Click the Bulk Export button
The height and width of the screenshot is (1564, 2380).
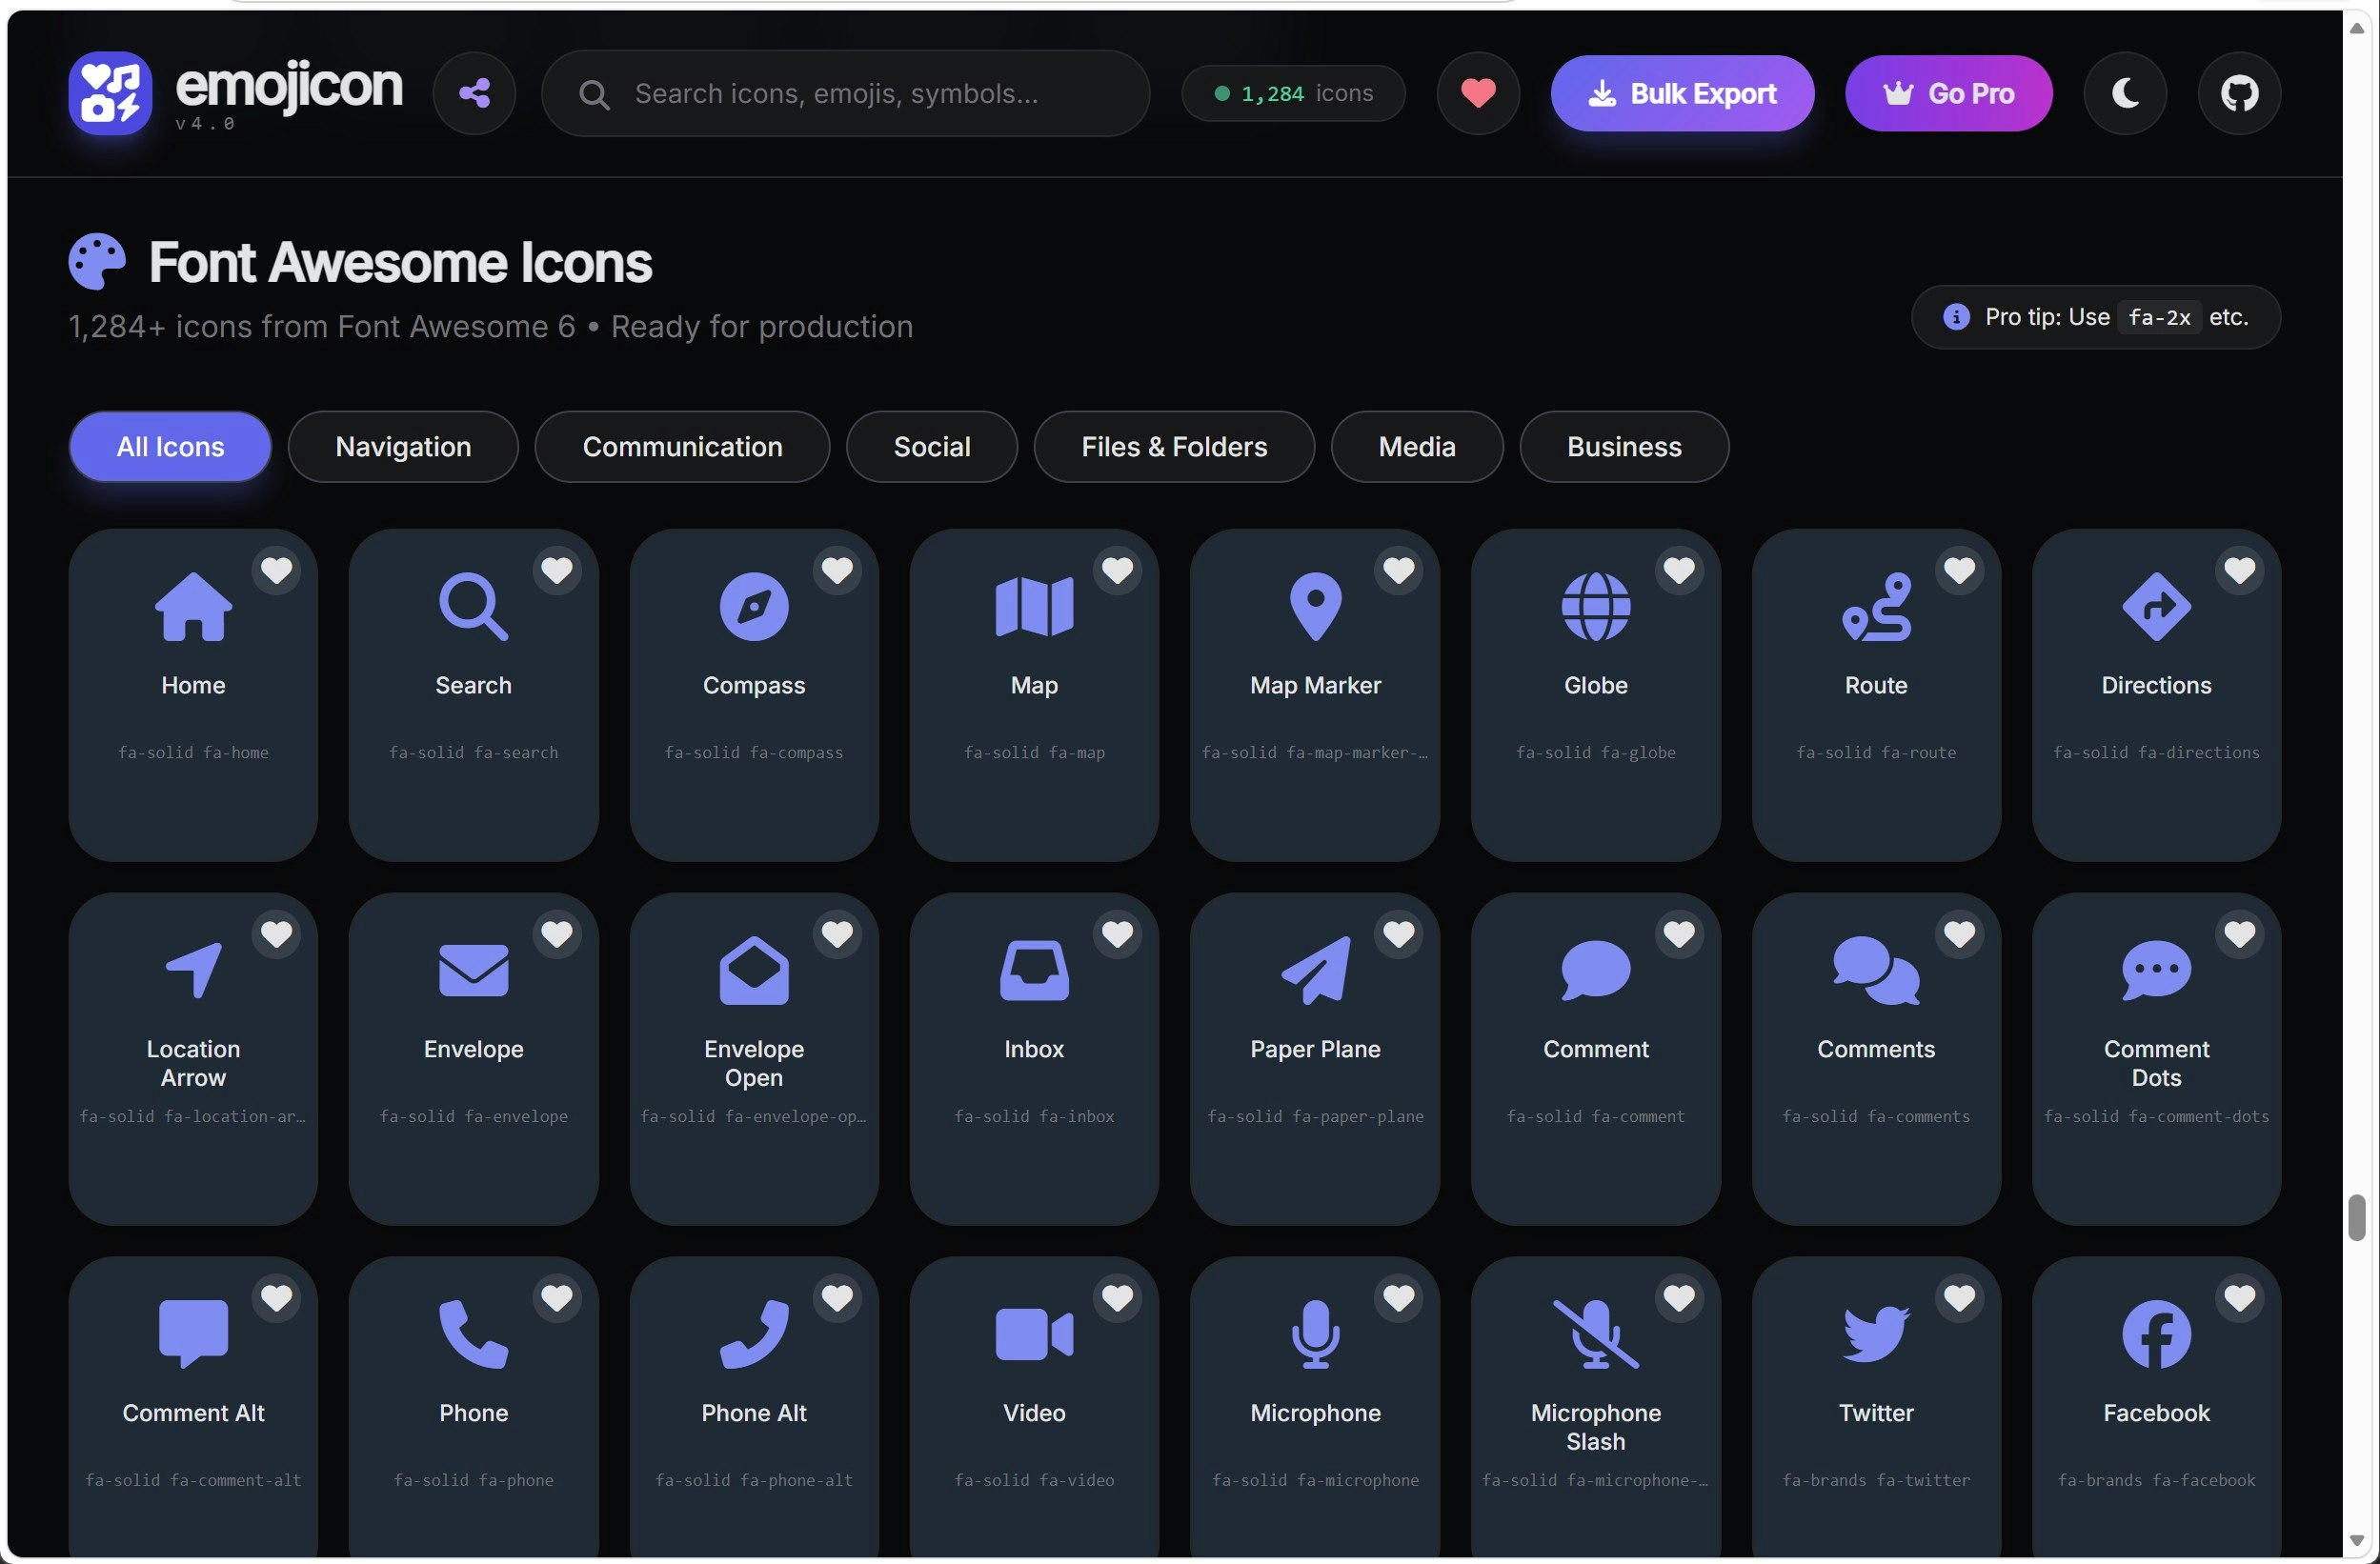point(1682,93)
